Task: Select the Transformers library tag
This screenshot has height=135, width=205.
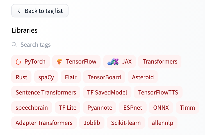Action: point(160,62)
